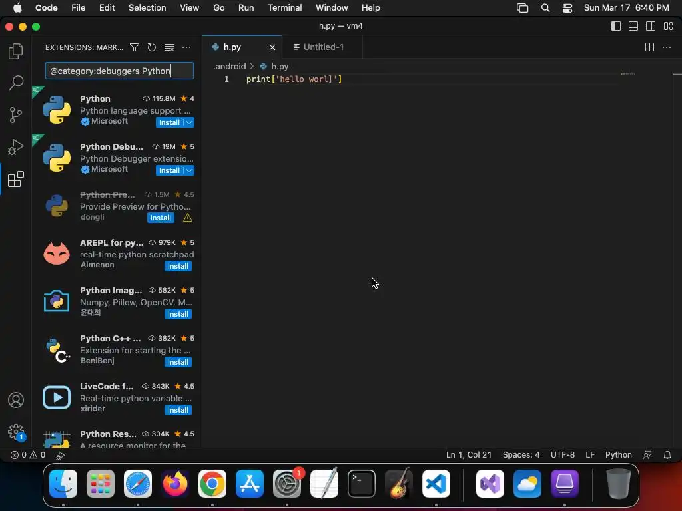Click warning icon on Python Preview extension
Screen dimensions: 682x511
click(187, 218)
